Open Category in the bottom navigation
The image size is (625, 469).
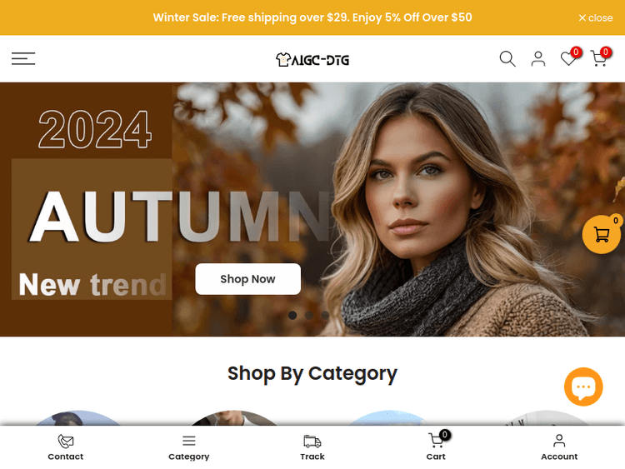click(188, 447)
